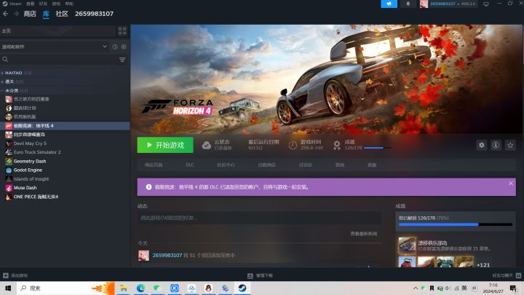Open the achievements trophy icon
The image size is (524, 295).
(336, 145)
